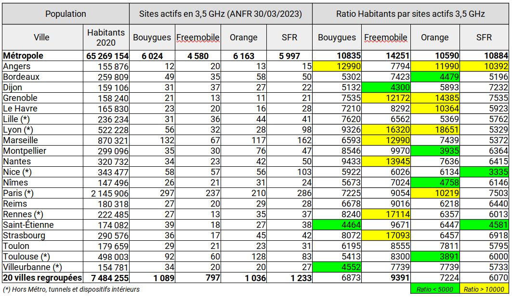Select yellow cell '17093' in Strasbourg row
The image size is (512, 297).
(386, 235)
